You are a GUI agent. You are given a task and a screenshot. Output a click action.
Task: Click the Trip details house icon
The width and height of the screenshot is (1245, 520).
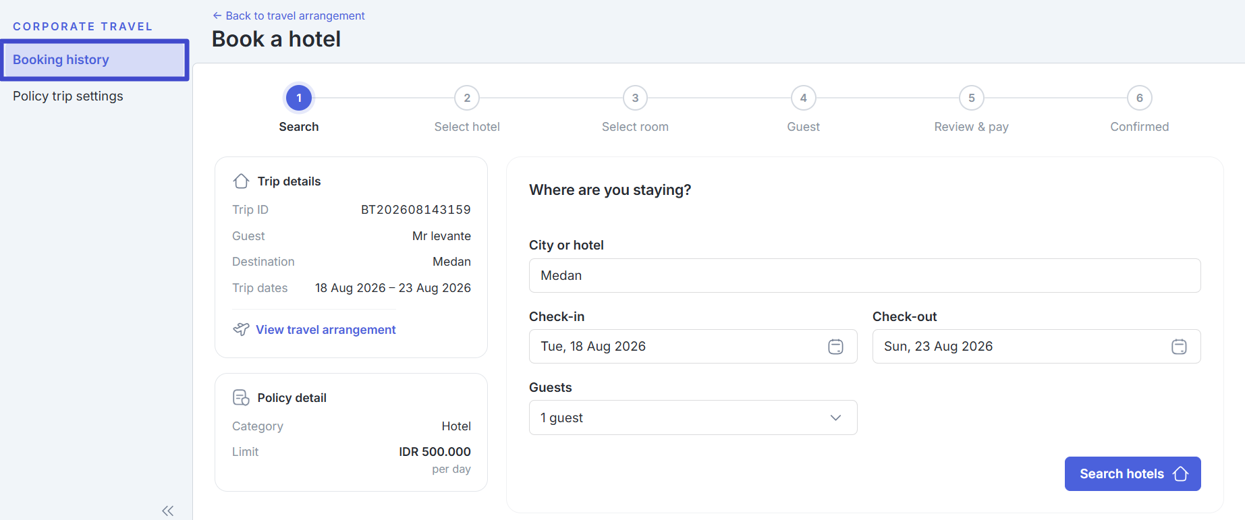[x=241, y=181]
